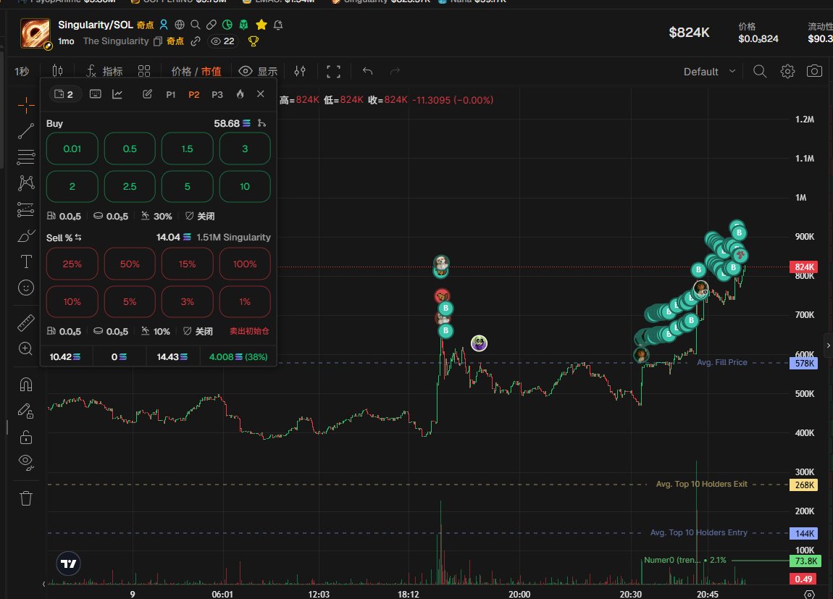Adjust buy slippage 30%
This screenshot has height=599, width=833.
pyautogui.click(x=156, y=216)
